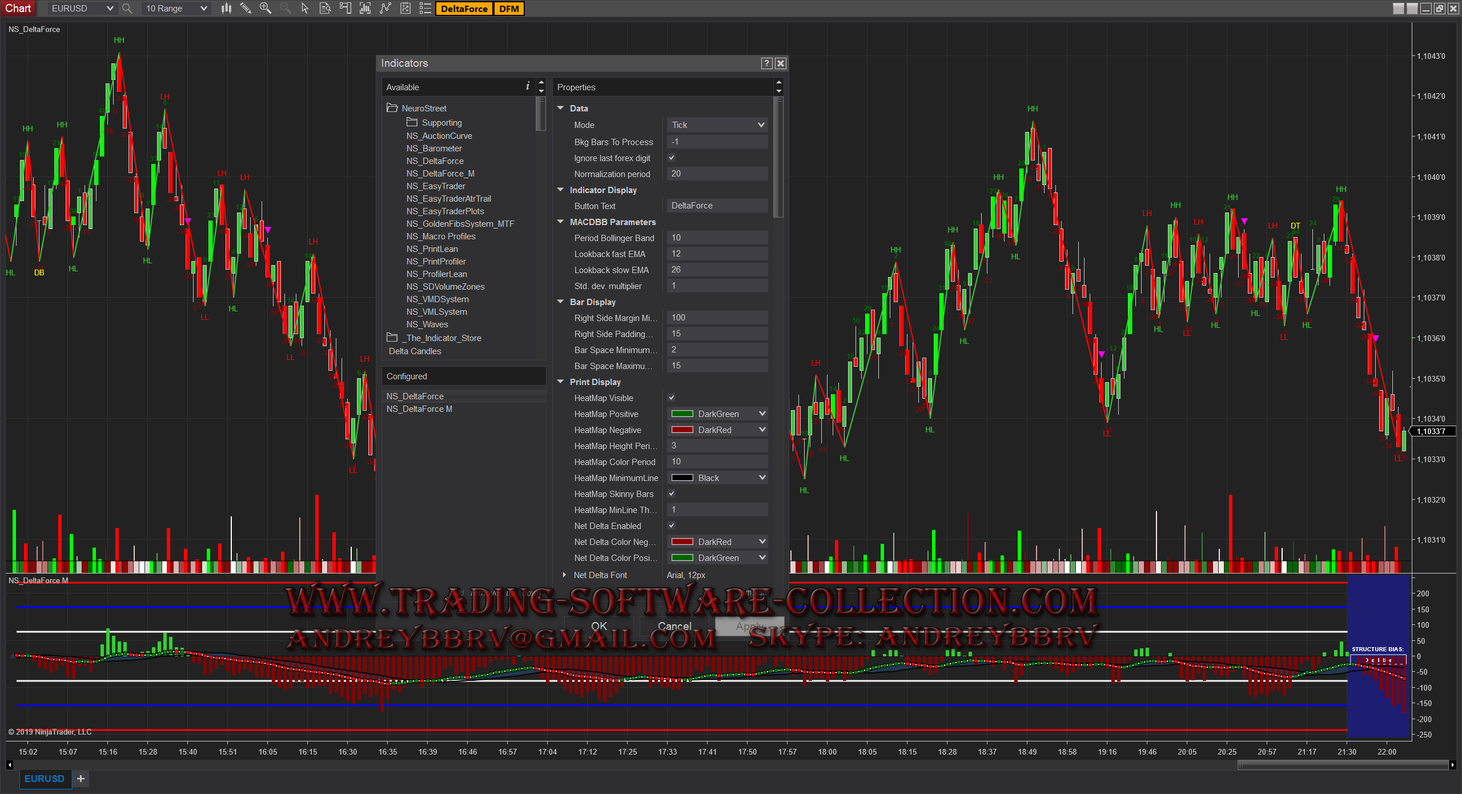
Task: Click the Properties list icon in toolbar
Action: coord(425,9)
